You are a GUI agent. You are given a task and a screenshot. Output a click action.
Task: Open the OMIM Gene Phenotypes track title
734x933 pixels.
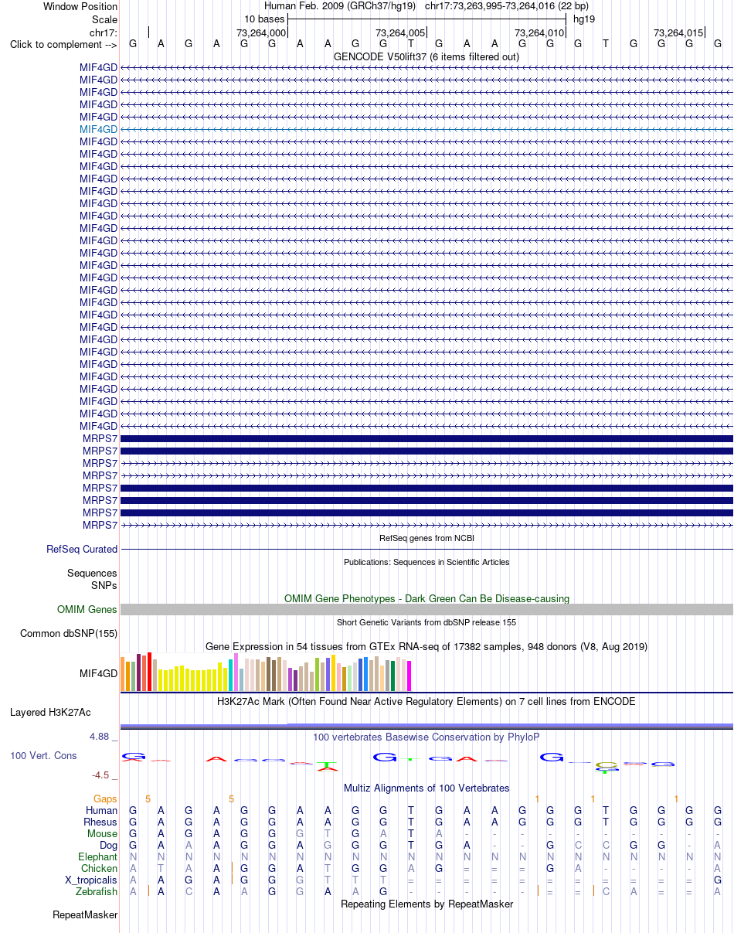click(x=426, y=598)
